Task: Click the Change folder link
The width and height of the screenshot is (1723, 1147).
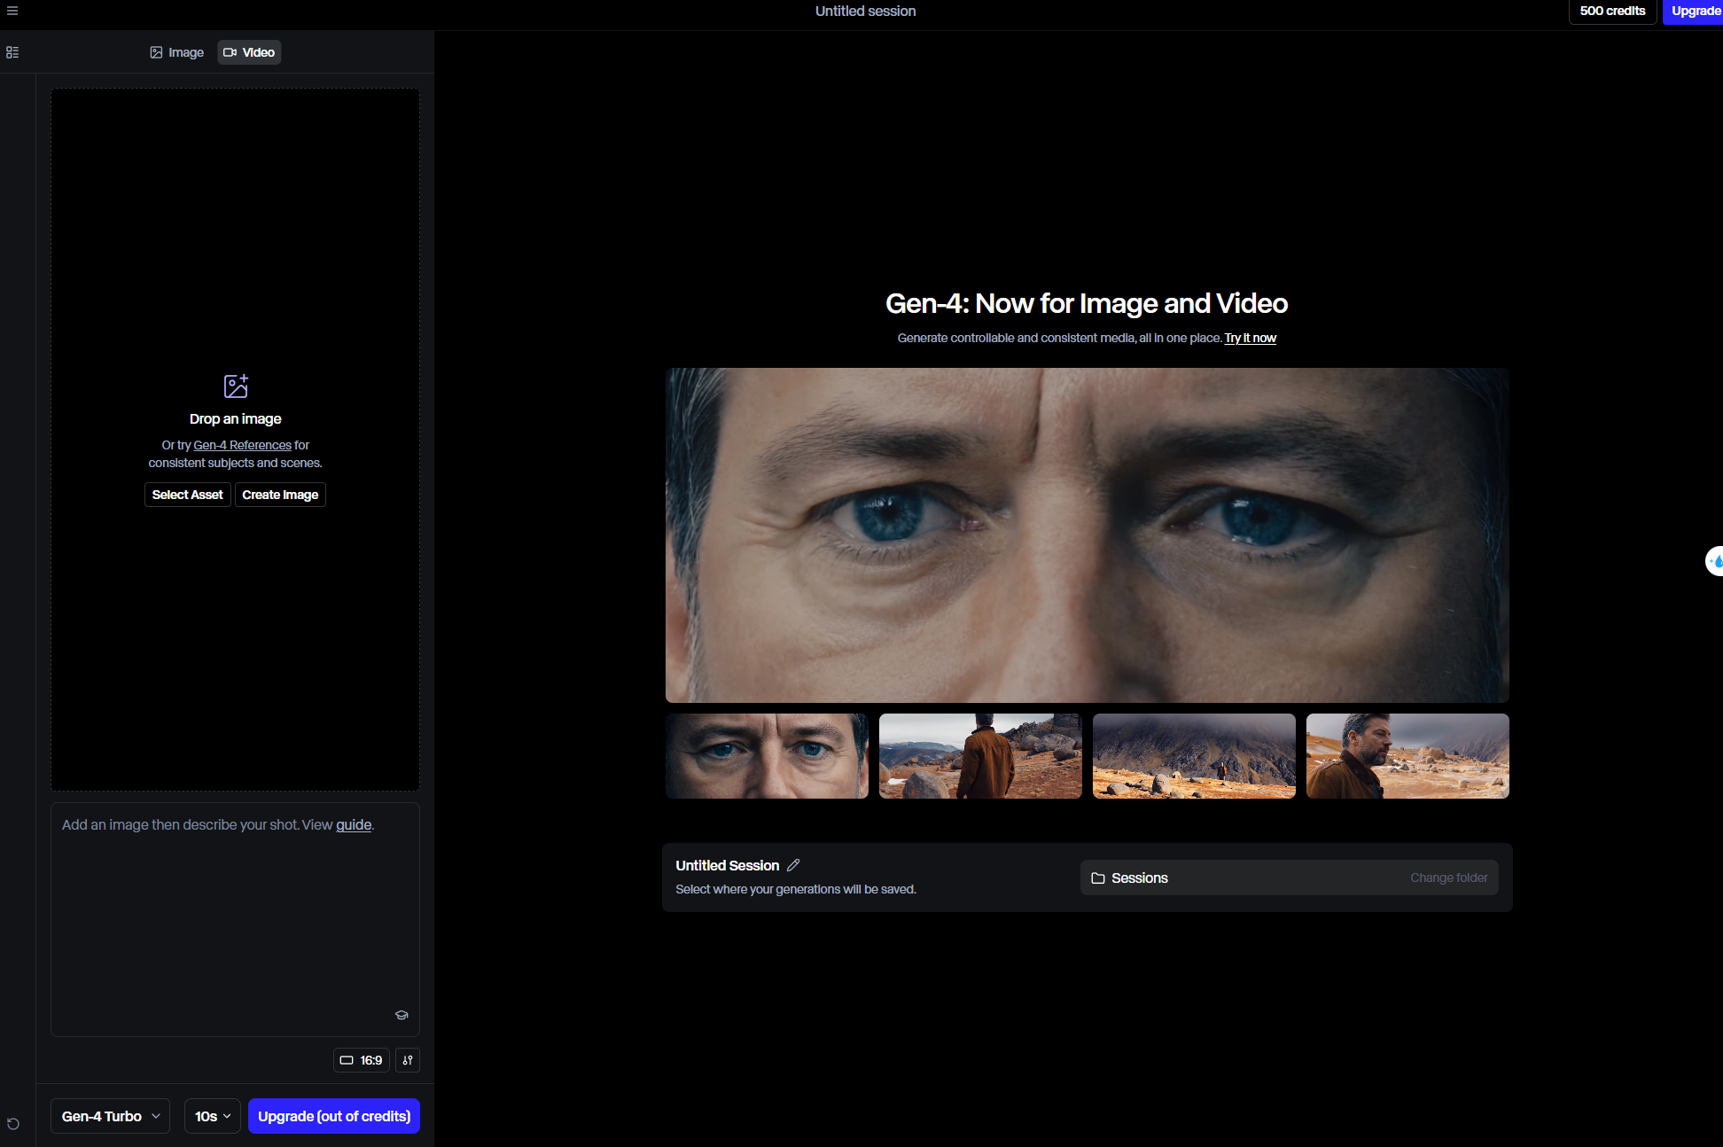Action: click(x=1448, y=878)
